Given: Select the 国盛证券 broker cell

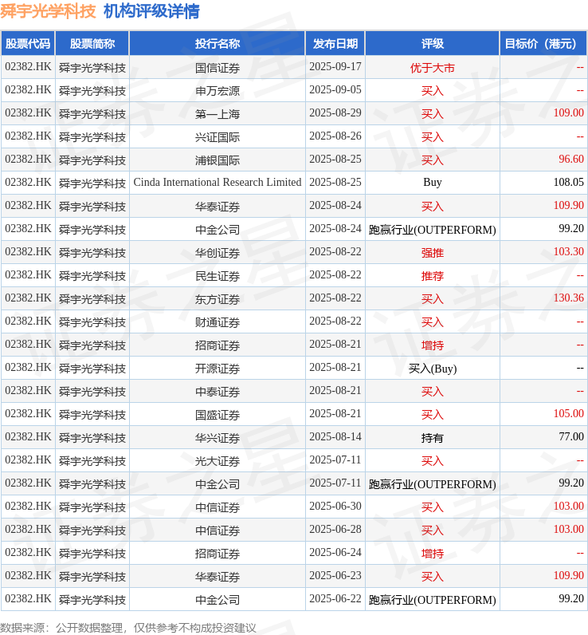Looking at the screenshot, I should coord(218,414).
